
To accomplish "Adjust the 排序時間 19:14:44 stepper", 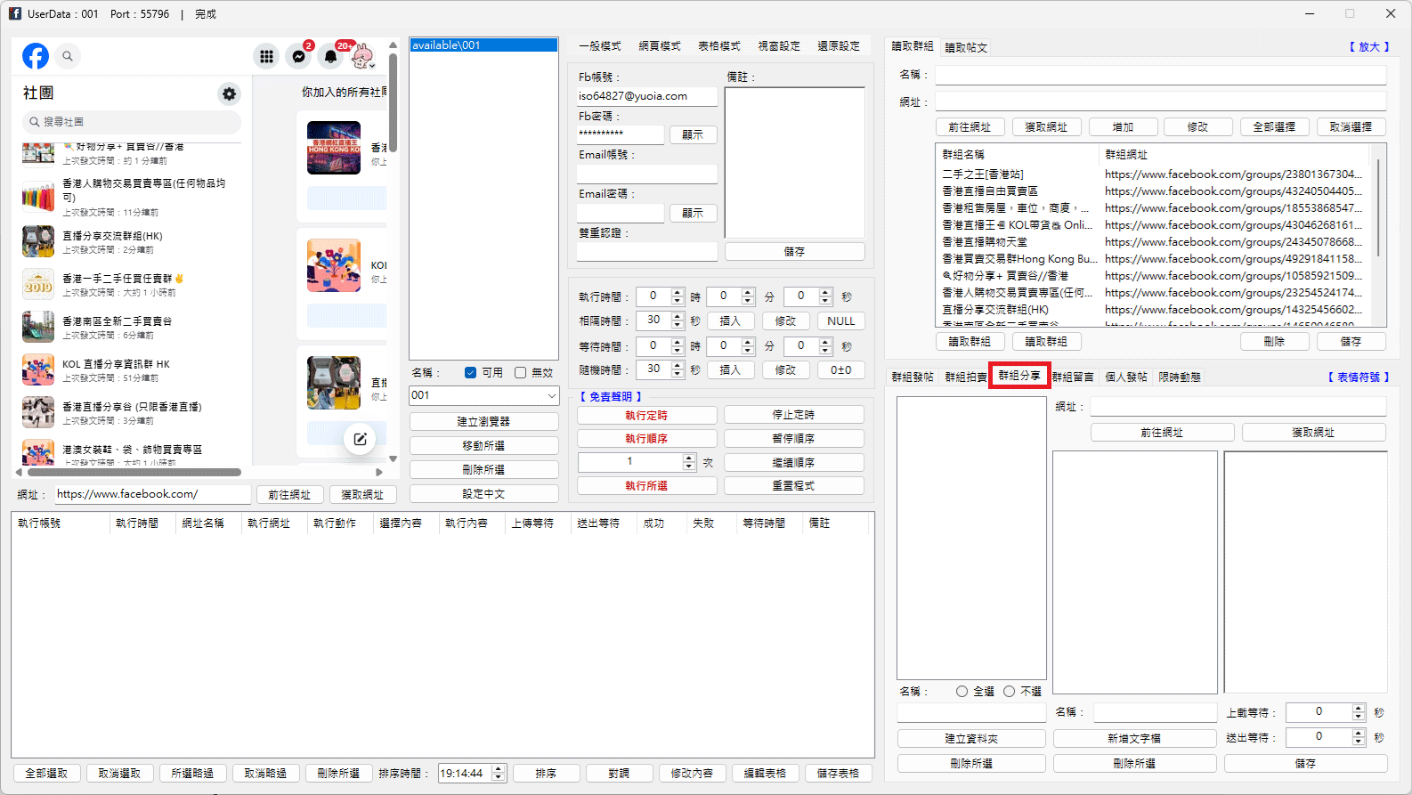I will coord(499,774).
